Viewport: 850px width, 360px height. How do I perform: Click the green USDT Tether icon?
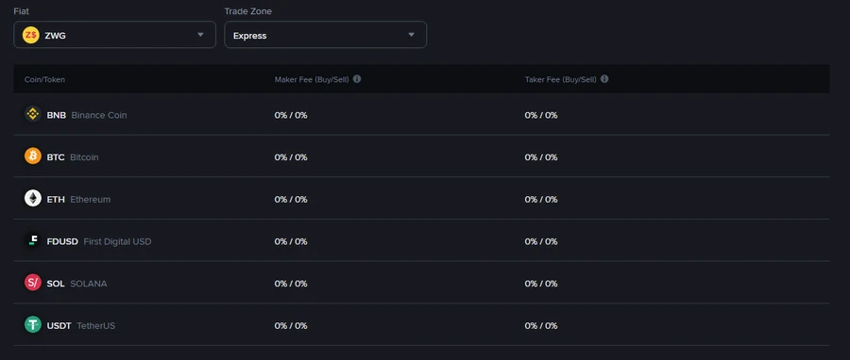tap(33, 325)
